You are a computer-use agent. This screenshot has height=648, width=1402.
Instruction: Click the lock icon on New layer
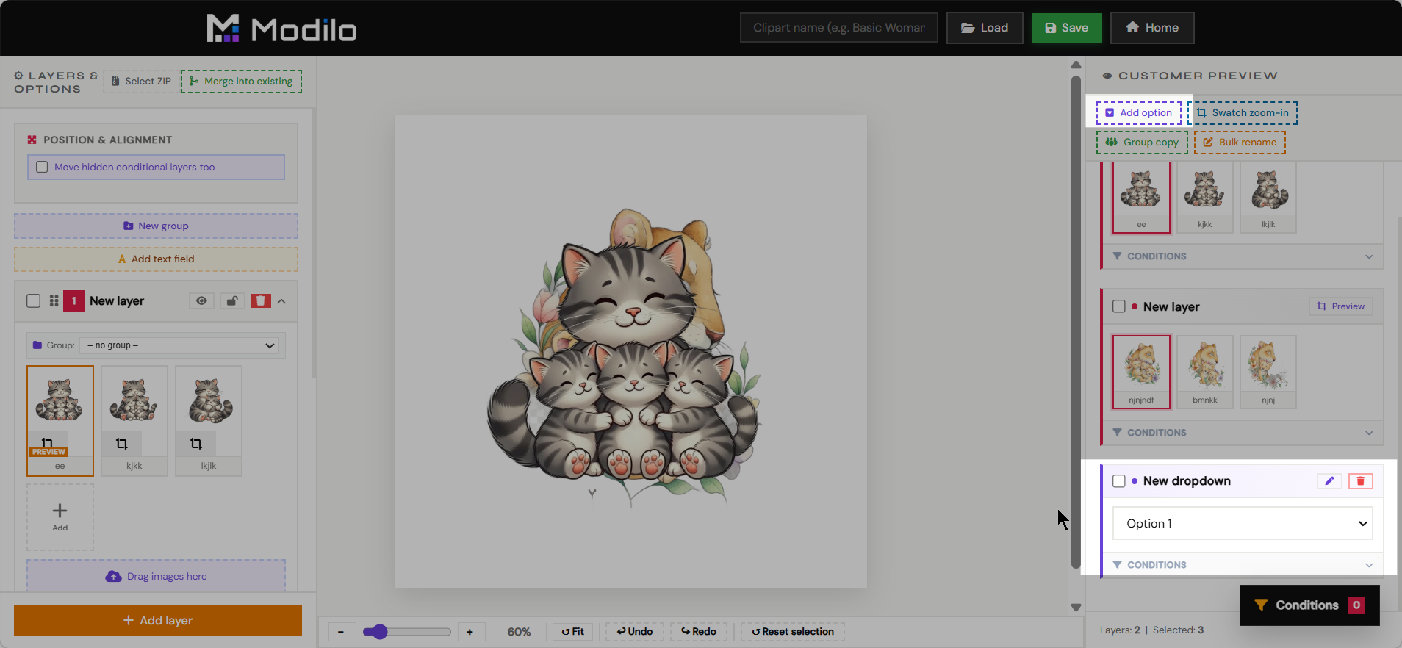pos(231,300)
